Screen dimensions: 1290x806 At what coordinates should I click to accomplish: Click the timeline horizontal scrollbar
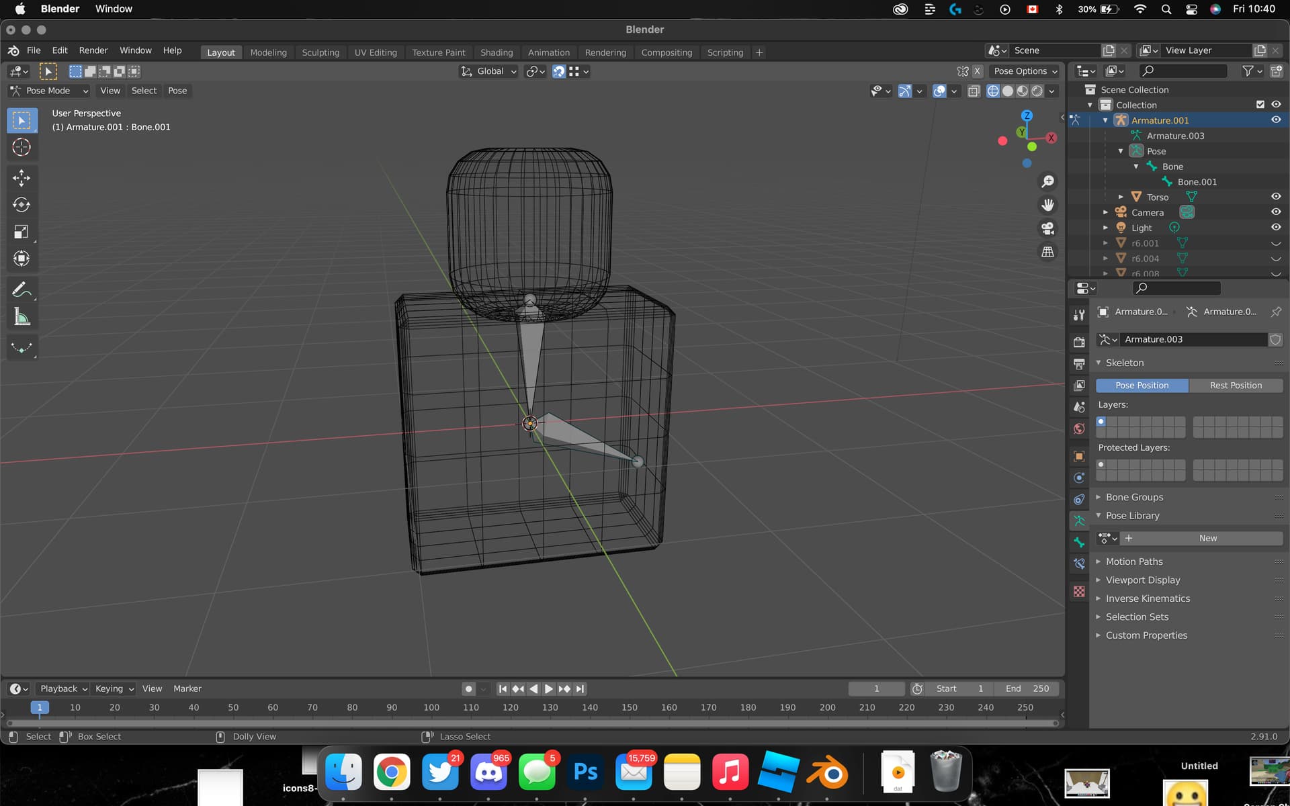(x=533, y=723)
